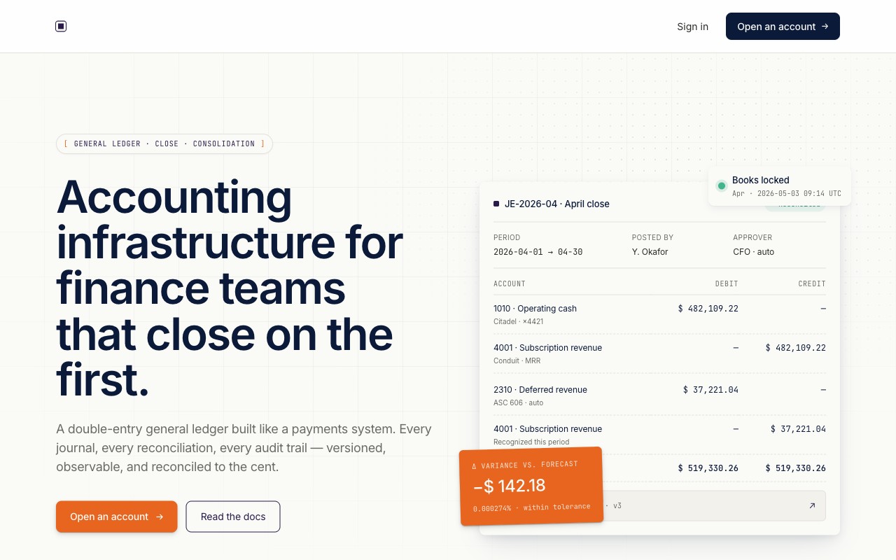Click the arrow in orange Open an account
The width and height of the screenshot is (896, 560).
[x=160, y=517]
